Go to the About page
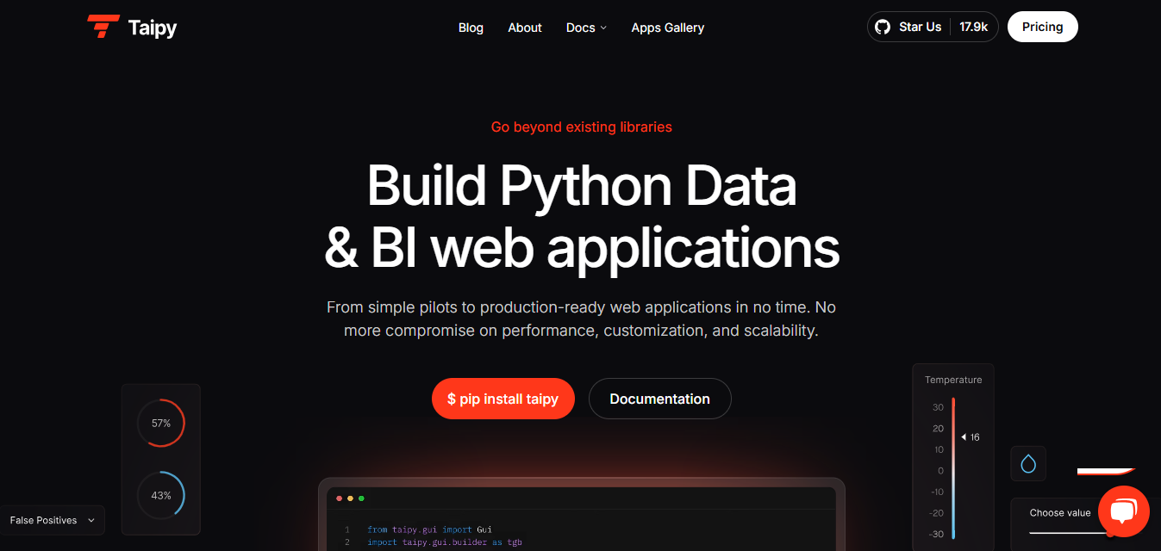The height and width of the screenshot is (551, 1161). (525, 28)
